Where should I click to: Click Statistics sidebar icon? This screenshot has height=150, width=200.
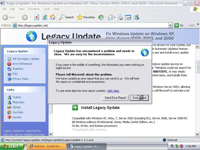[9, 69]
